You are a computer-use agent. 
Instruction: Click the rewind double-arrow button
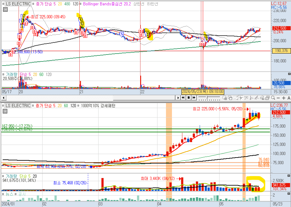coord(183,98)
